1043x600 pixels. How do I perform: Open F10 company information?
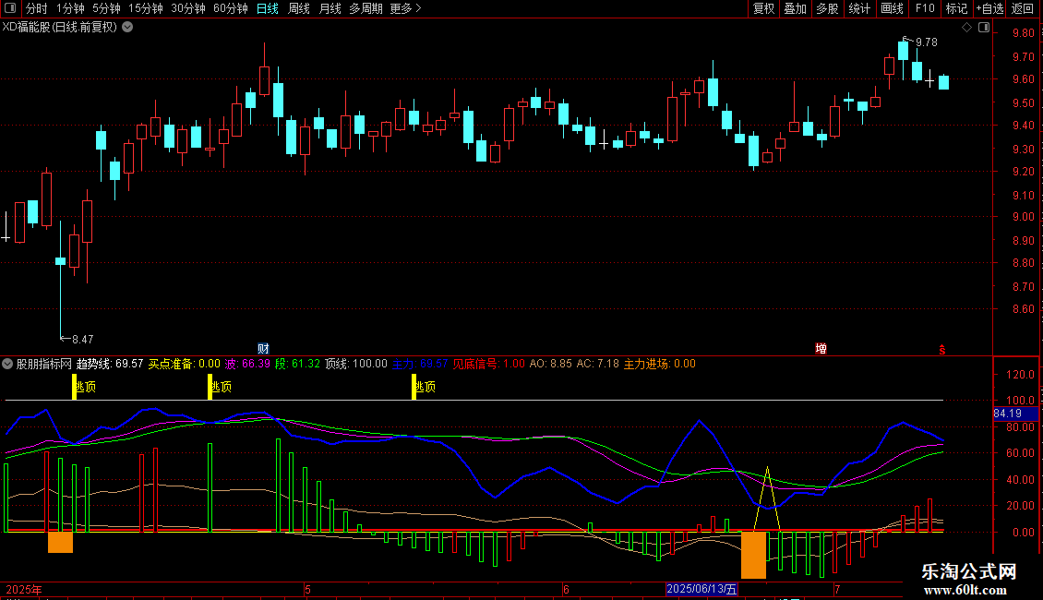pos(925,8)
